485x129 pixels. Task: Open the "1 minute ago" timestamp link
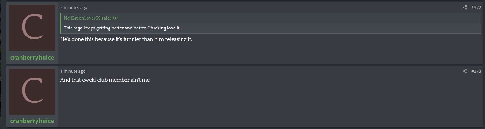[73, 71]
